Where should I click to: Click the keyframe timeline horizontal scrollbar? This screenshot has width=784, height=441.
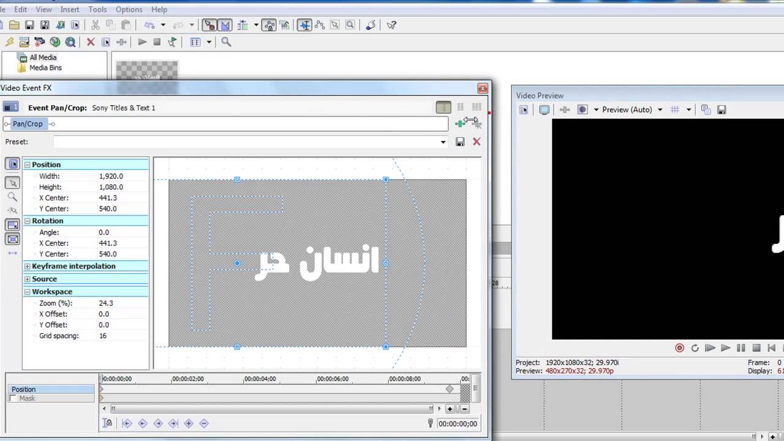coord(271,409)
